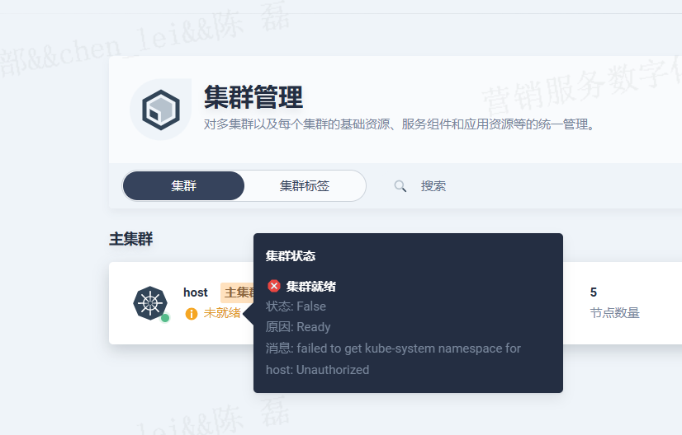
Task: Open the host cluster name link
Action: (196, 292)
